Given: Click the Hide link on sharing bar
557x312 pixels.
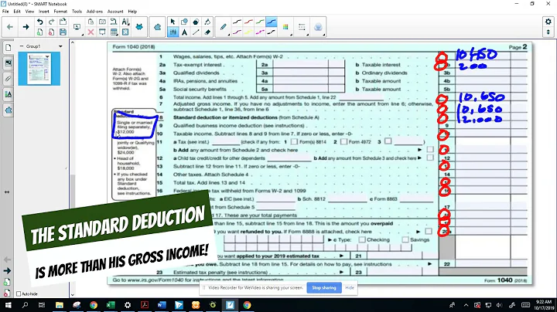Looking at the screenshot, I should [350, 287].
